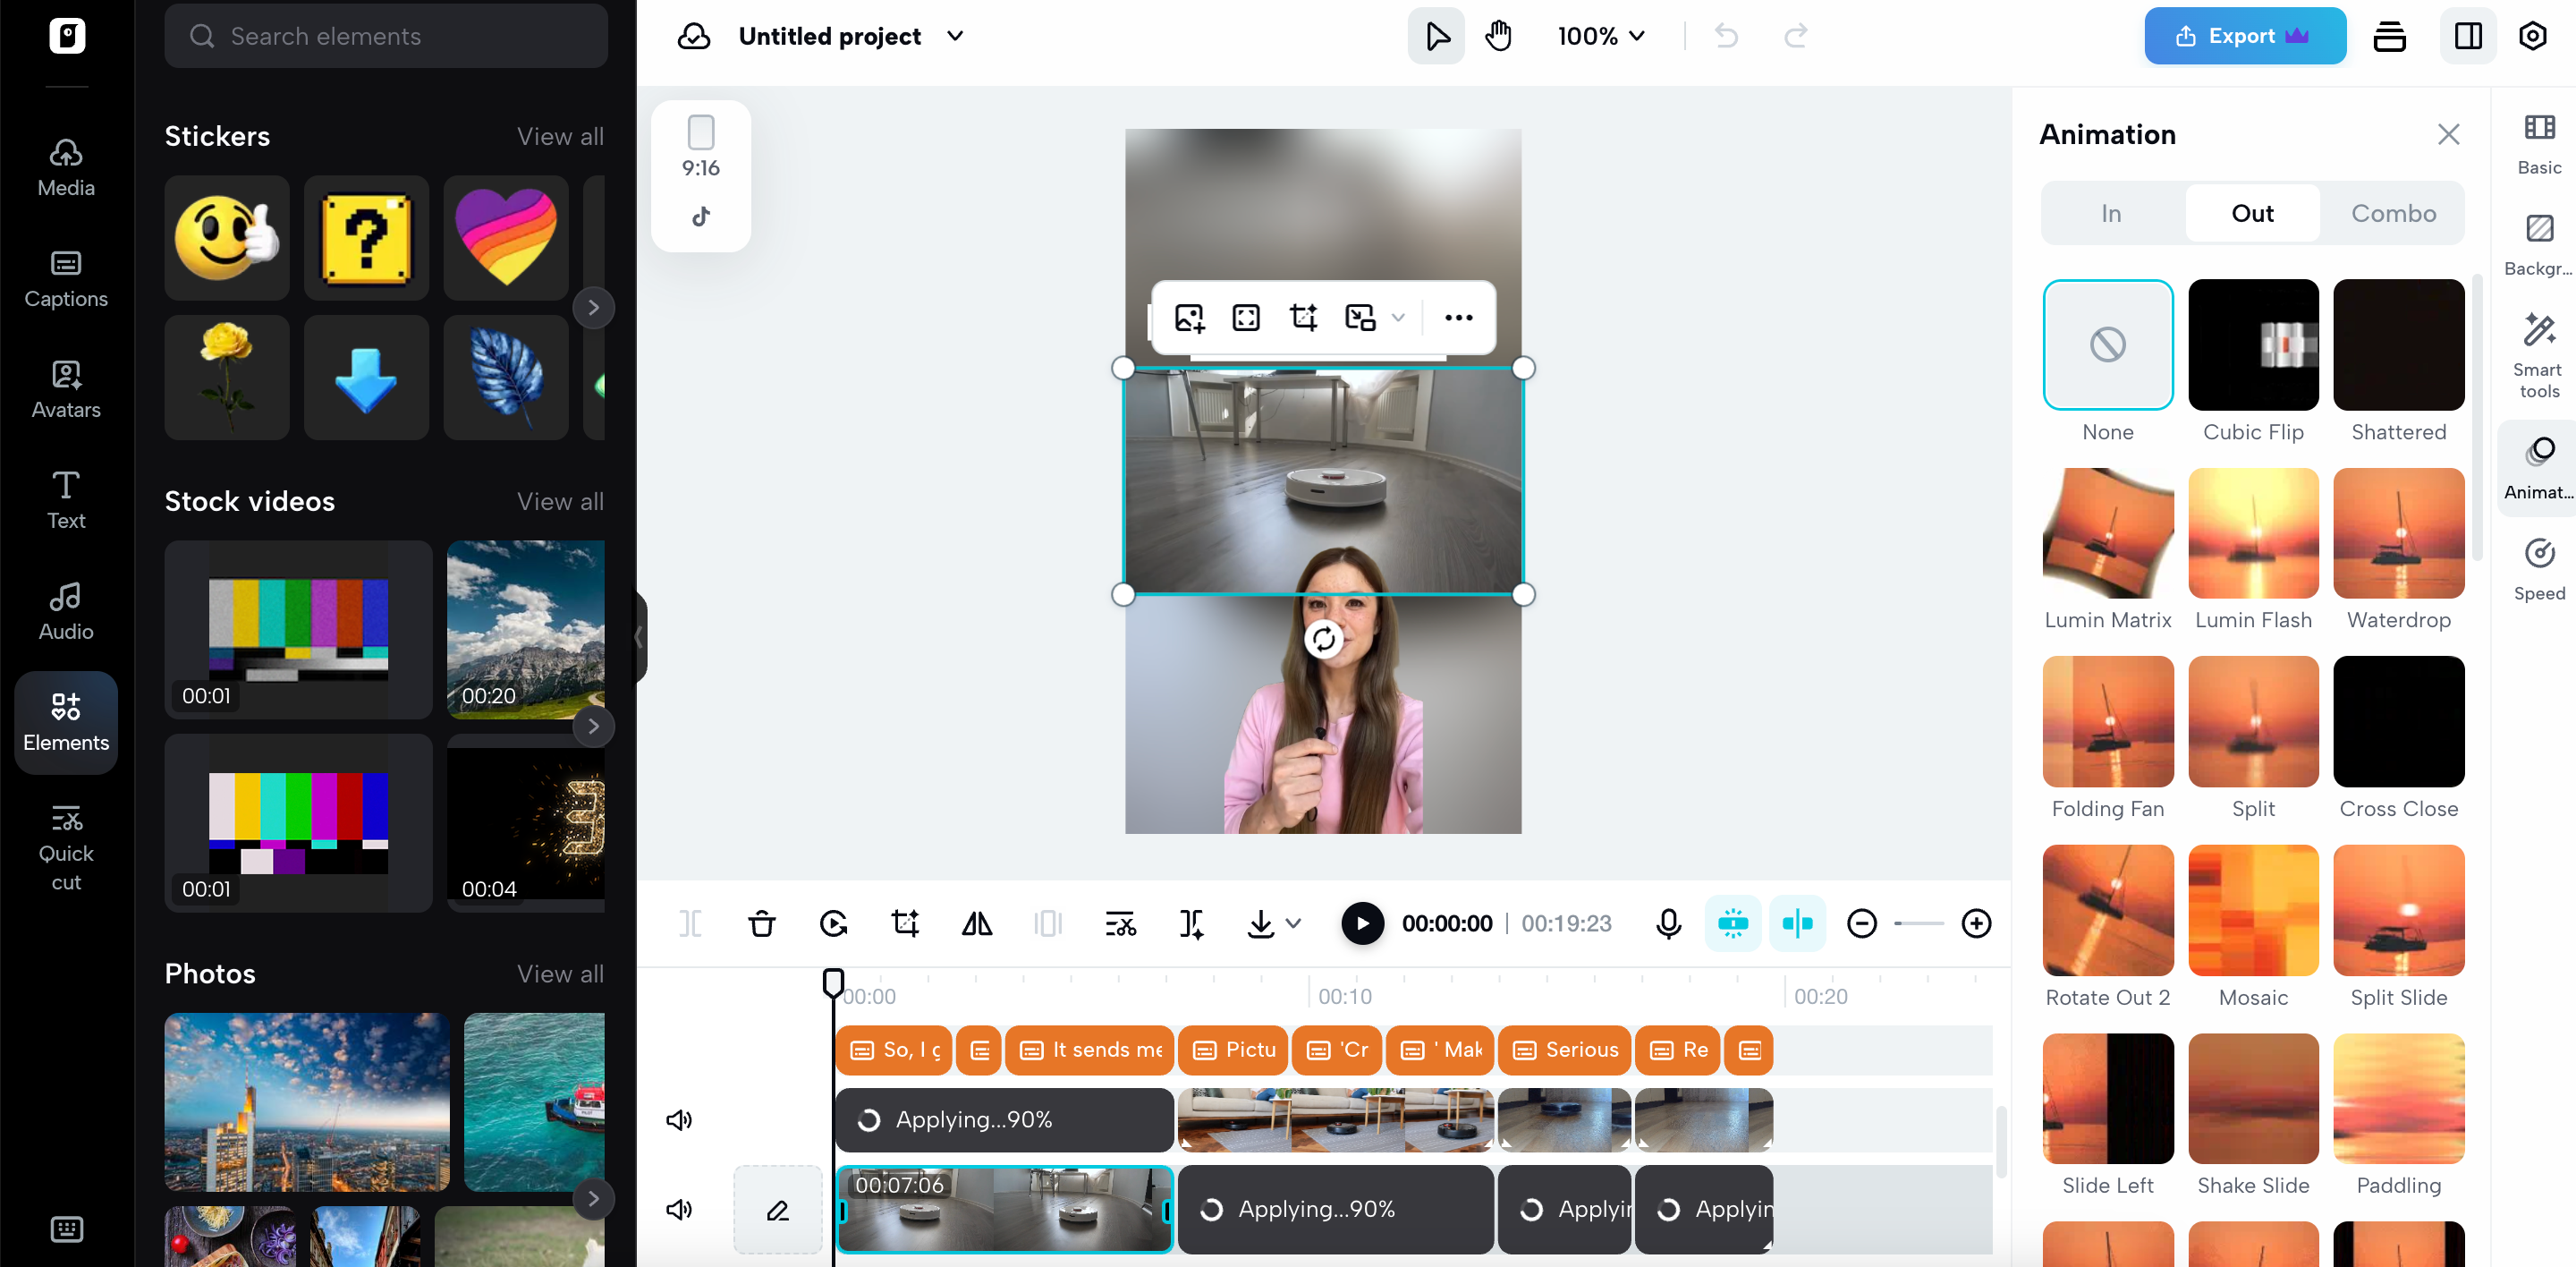Open Smart tools in right sidebar
Screen dimensions: 2576x1267
(2538, 354)
